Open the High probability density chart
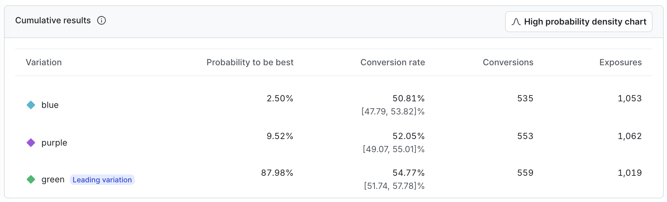 tap(578, 22)
